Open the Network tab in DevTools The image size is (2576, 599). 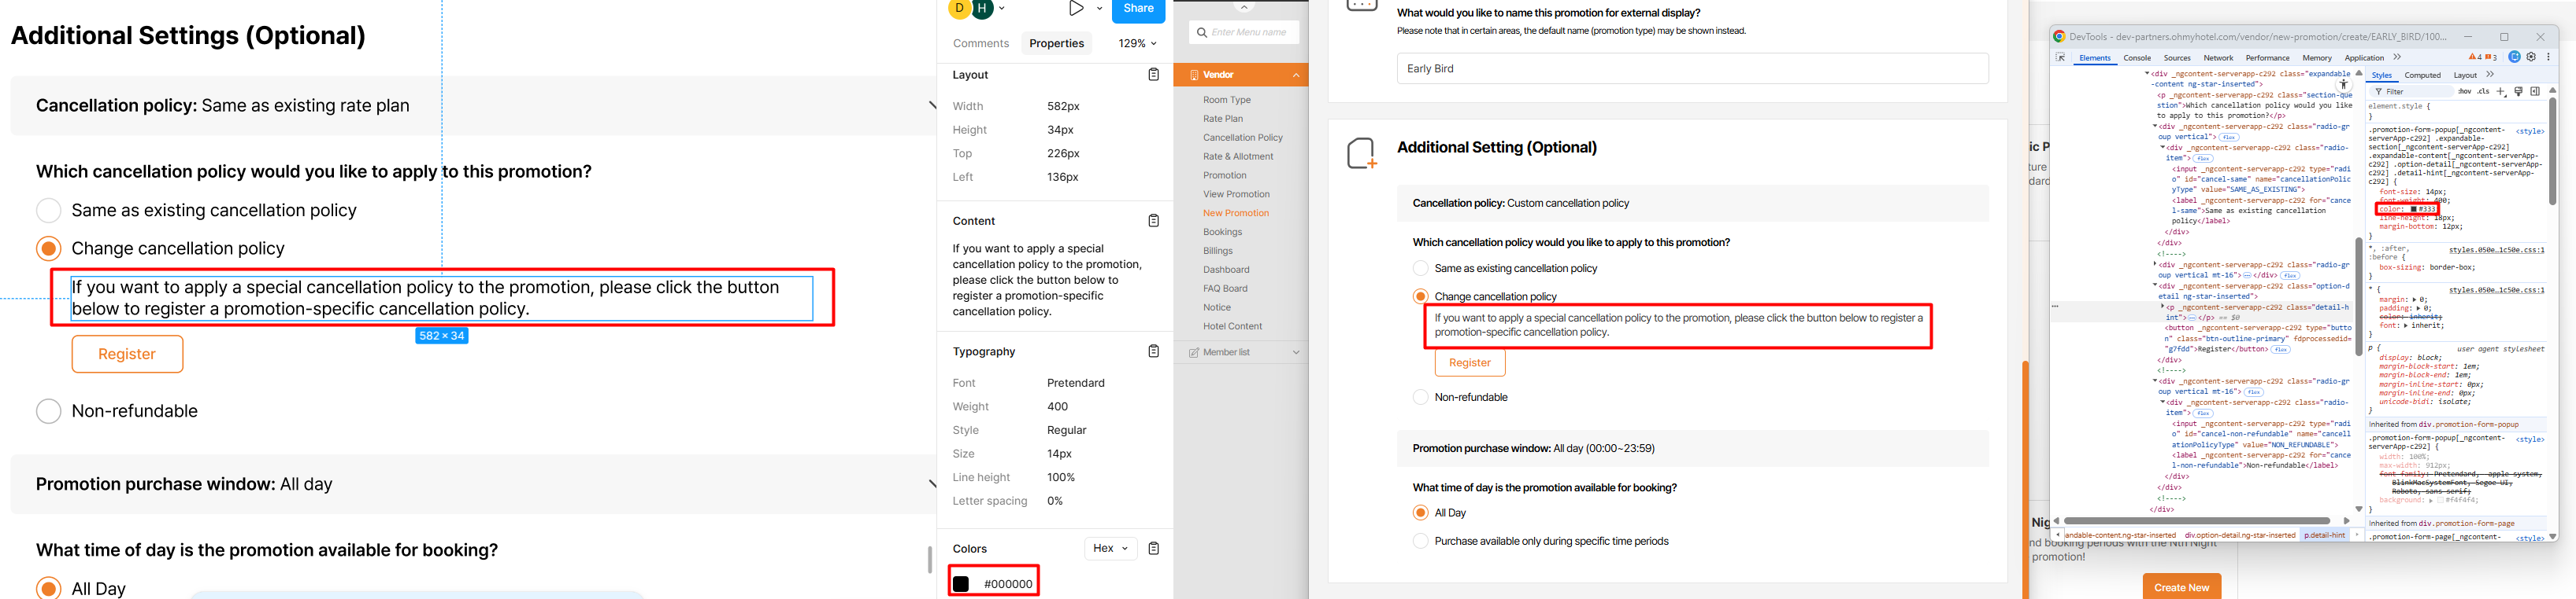tap(2218, 58)
